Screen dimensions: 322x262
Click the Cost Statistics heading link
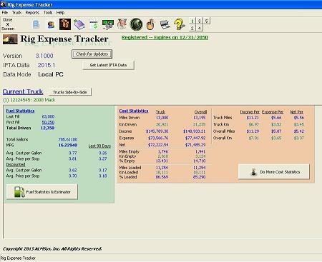[134, 111]
